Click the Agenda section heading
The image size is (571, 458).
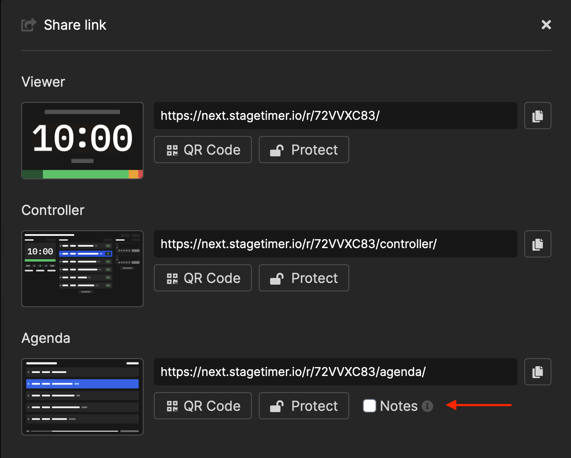(46, 338)
